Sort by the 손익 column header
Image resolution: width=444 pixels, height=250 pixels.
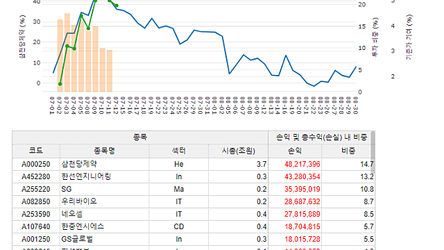[x=295, y=151]
